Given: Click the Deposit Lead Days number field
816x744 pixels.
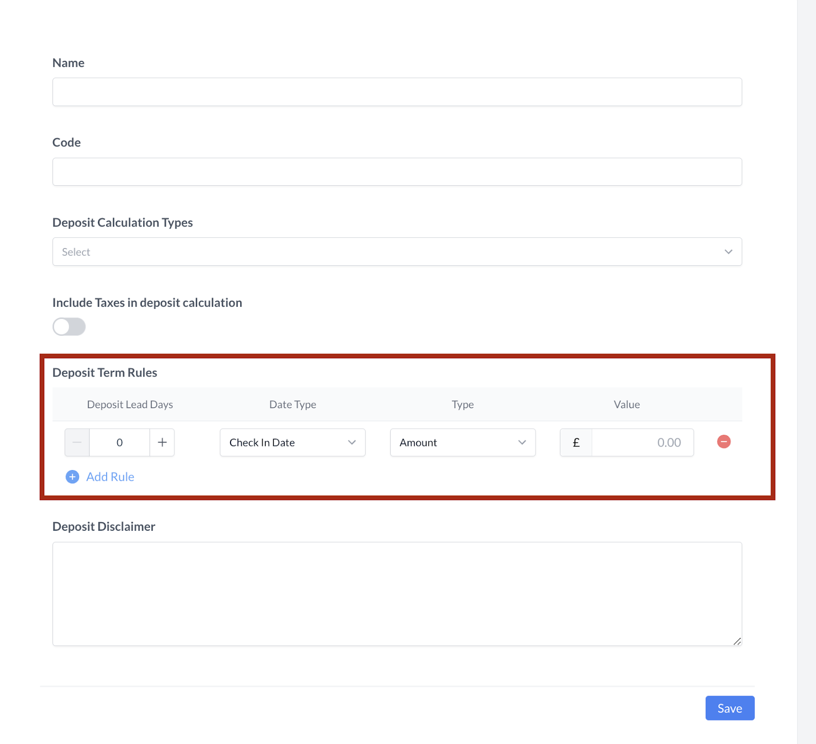Looking at the screenshot, I should coord(119,442).
